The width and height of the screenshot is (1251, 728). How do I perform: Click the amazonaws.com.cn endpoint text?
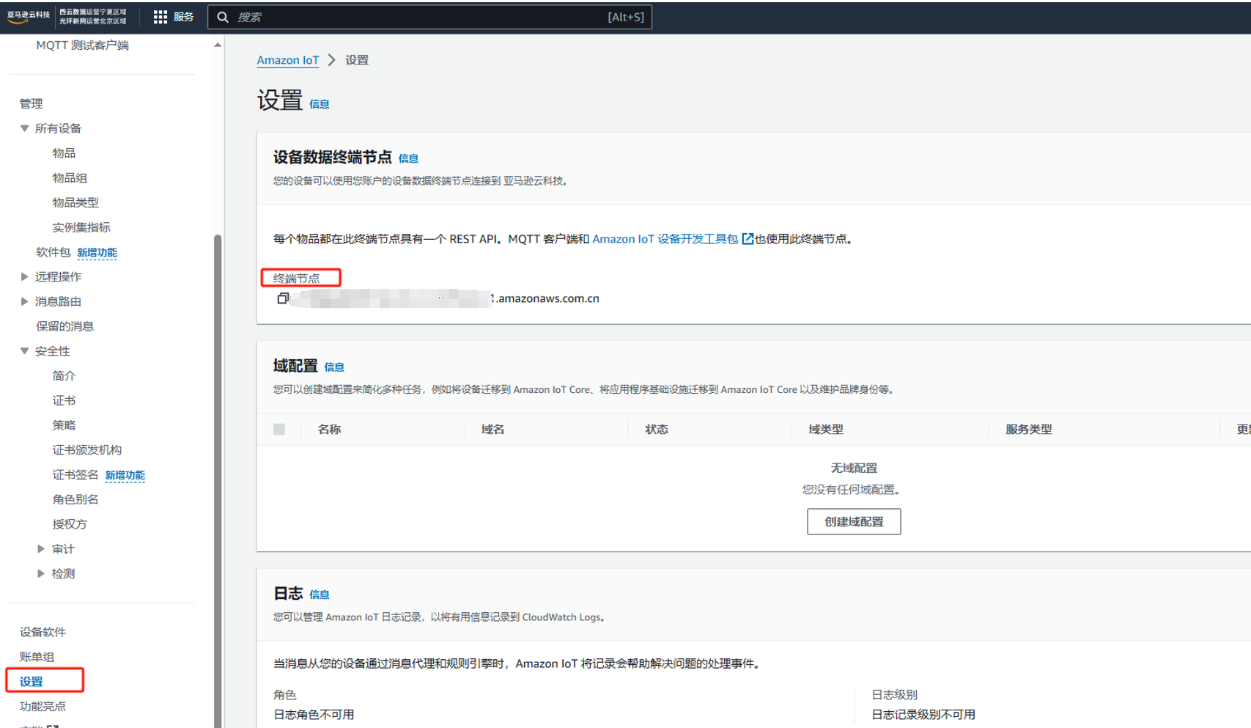coord(547,298)
